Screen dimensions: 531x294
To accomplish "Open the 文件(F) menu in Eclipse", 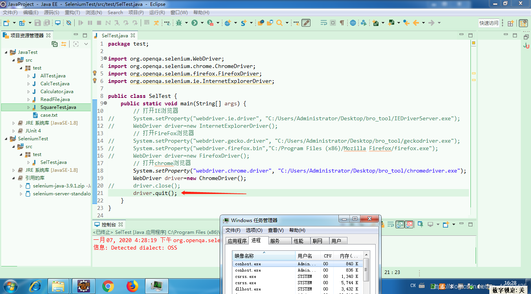I will (x=10, y=13).
